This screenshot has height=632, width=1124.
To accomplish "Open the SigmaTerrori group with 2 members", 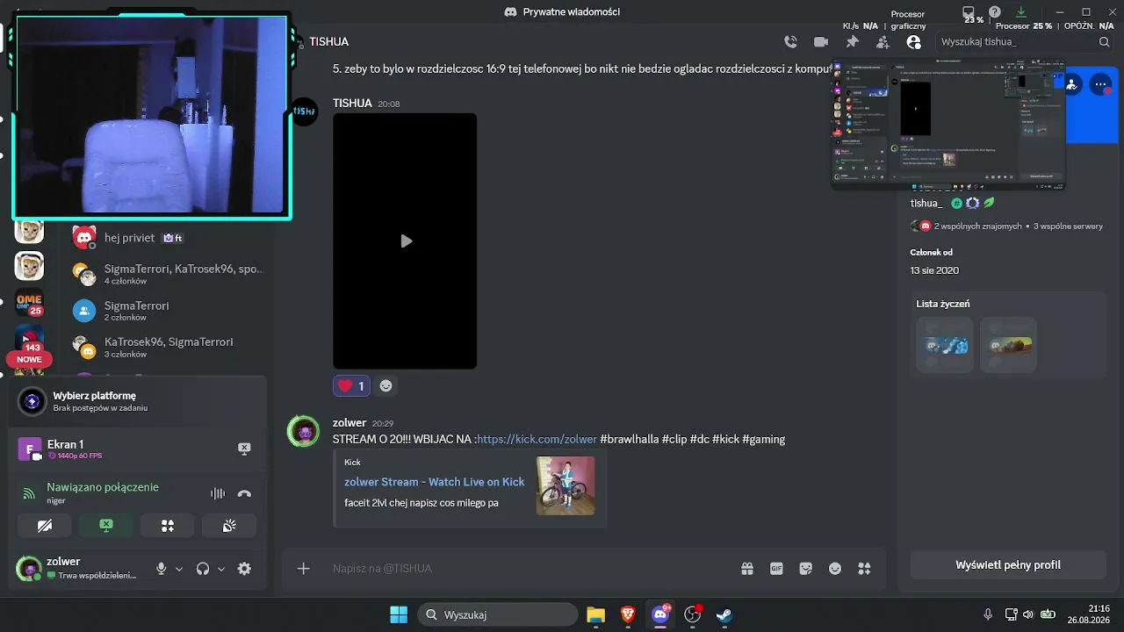I will 169,311.
